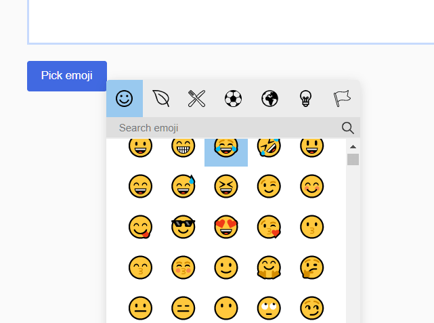434x323 pixels.
Task: Pick the smiley face at end of first row
Action: (312, 147)
